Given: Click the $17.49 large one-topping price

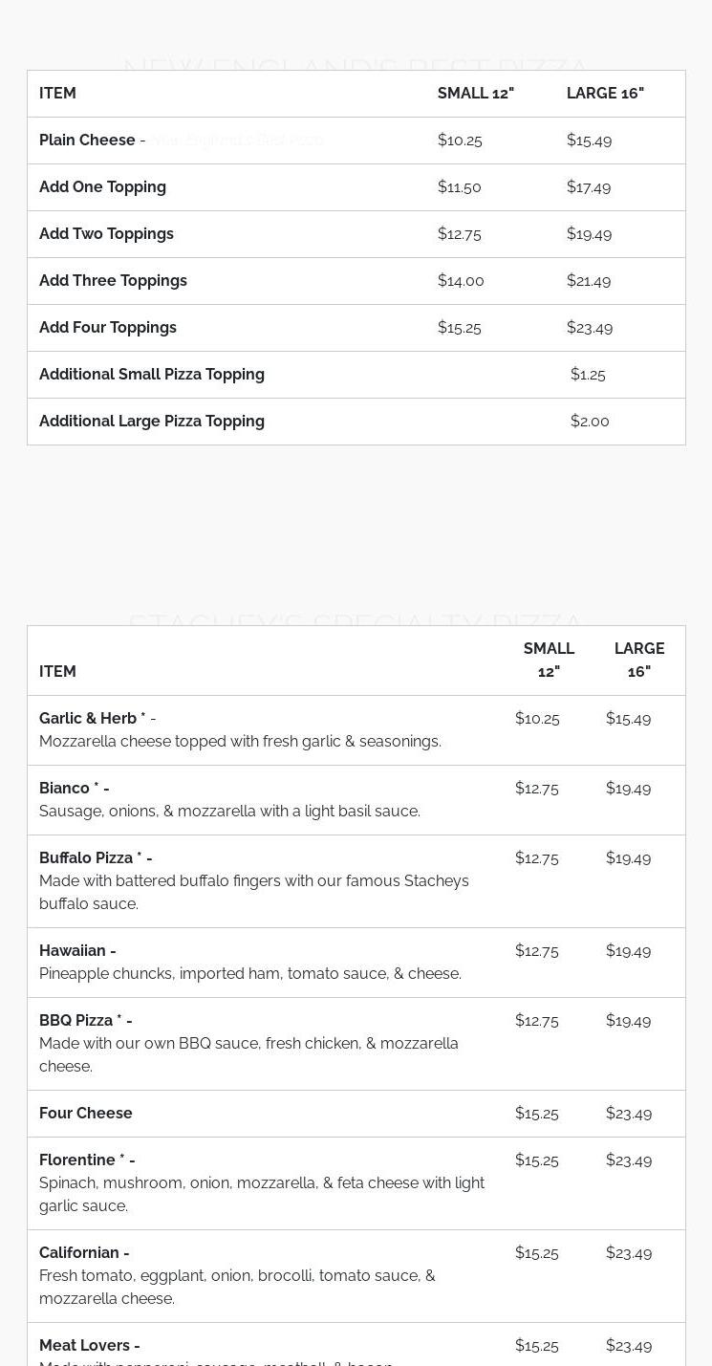Looking at the screenshot, I should (589, 187).
